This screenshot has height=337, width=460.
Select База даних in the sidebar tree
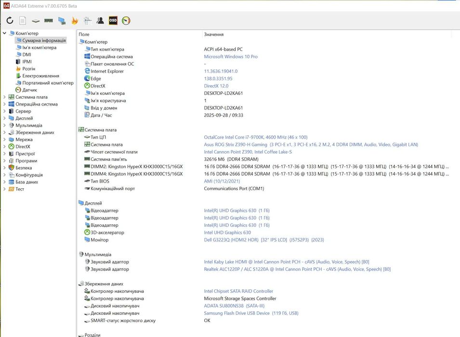point(26,182)
